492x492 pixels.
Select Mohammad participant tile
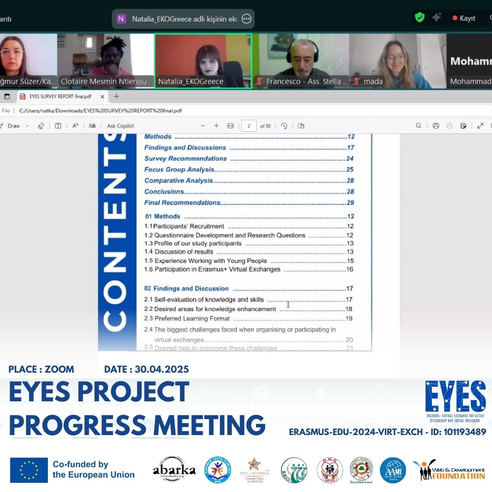click(x=469, y=61)
